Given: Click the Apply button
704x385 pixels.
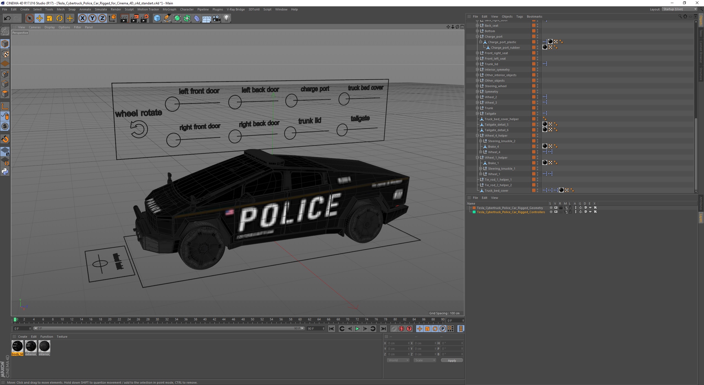Looking at the screenshot, I should (452, 360).
